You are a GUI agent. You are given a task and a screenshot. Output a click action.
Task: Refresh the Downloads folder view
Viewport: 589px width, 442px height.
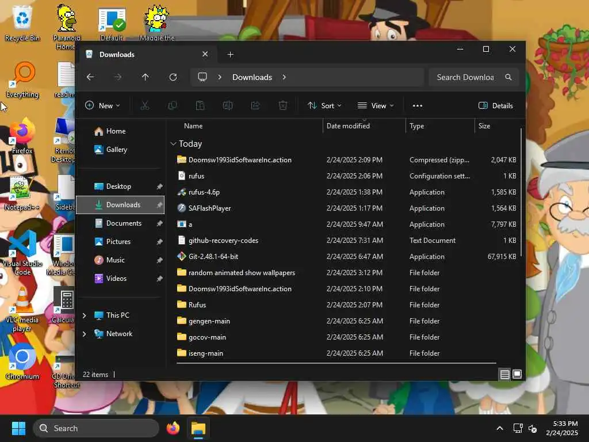click(x=173, y=77)
